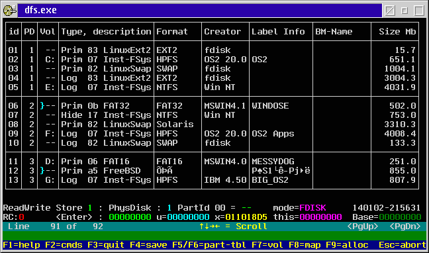Viewport: 429px width, 253px height.
Task: Select the FreeBSD partition row 12
Action: click(212, 171)
